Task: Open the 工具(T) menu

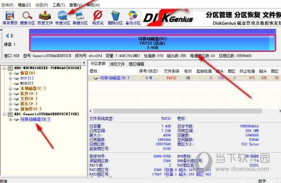Action: click(59, 5)
